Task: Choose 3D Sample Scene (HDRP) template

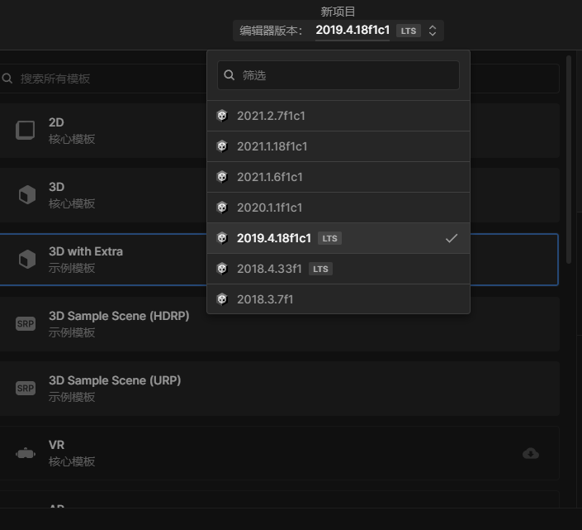Action: (280, 324)
